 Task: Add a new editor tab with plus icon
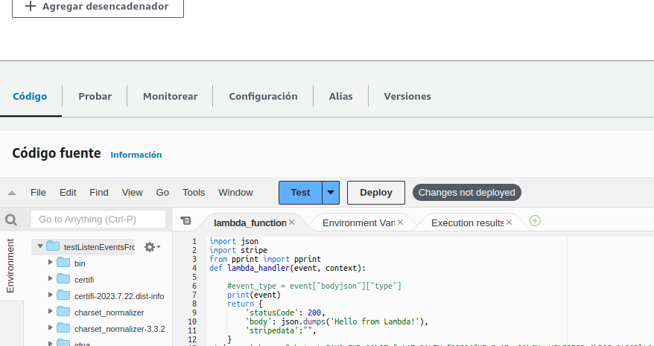coord(535,221)
